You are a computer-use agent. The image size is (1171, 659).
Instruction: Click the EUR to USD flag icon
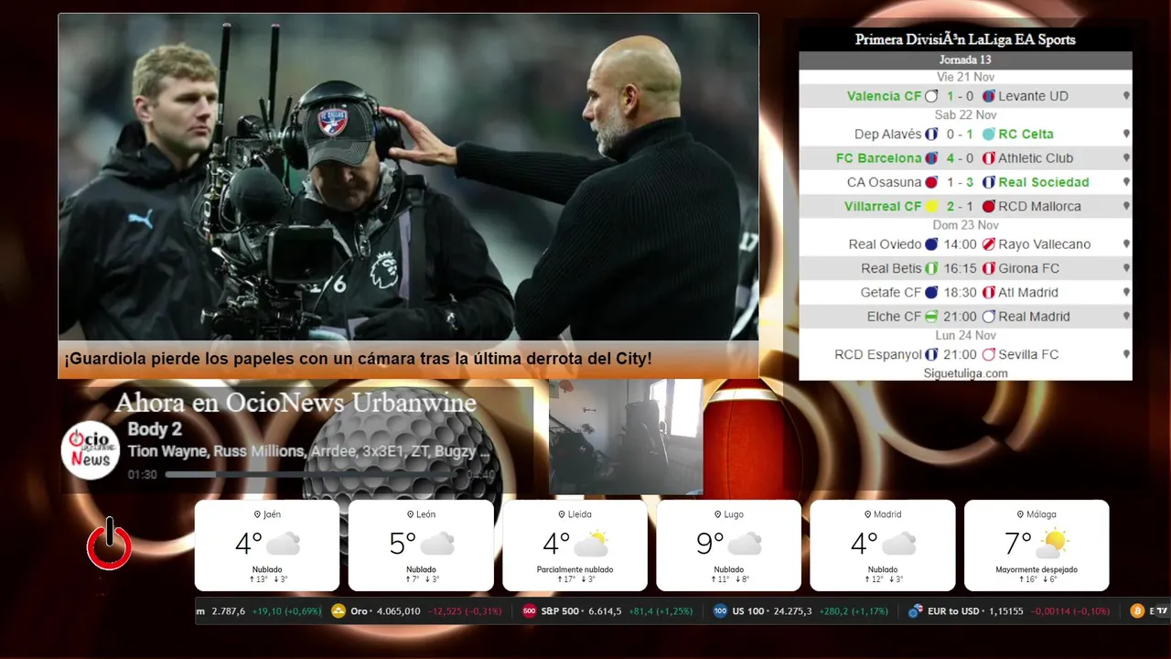(915, 611)
